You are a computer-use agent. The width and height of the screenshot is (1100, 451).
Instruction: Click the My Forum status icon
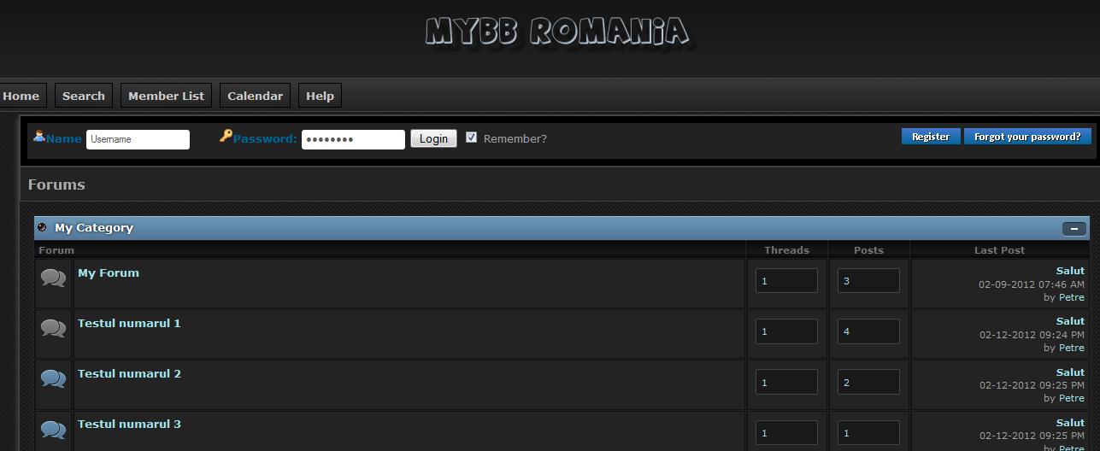click(x=53, y=278)
